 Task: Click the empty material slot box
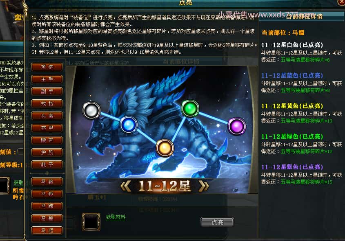coord(91,222)
